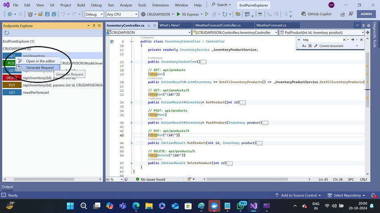Click the refresh icon in Endpoints Explorer

point(7,33)
